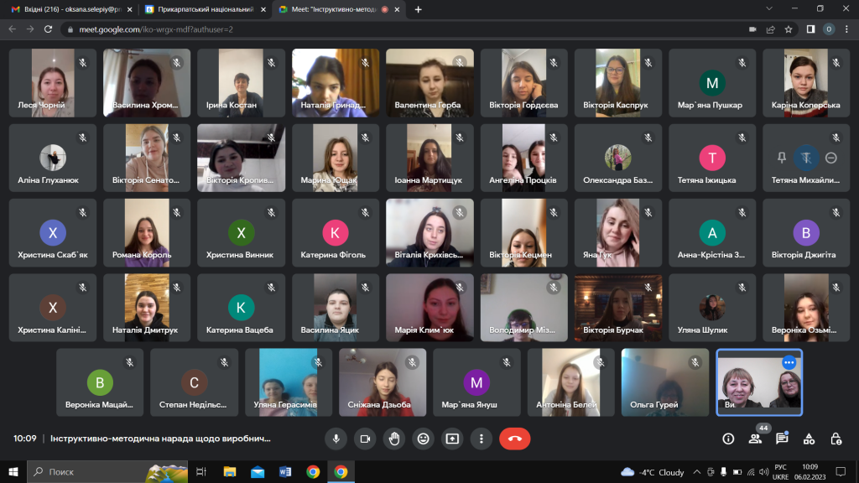Open the Activities panel
Viewport: 859px width, 483px height.
[x=809, y=439]
